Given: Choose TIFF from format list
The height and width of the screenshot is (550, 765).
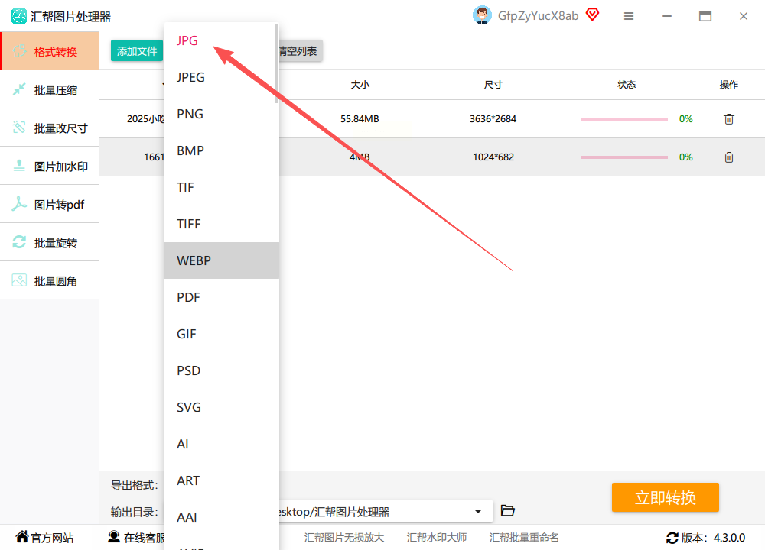Looking at the screenshot, I should coord(222,224).
